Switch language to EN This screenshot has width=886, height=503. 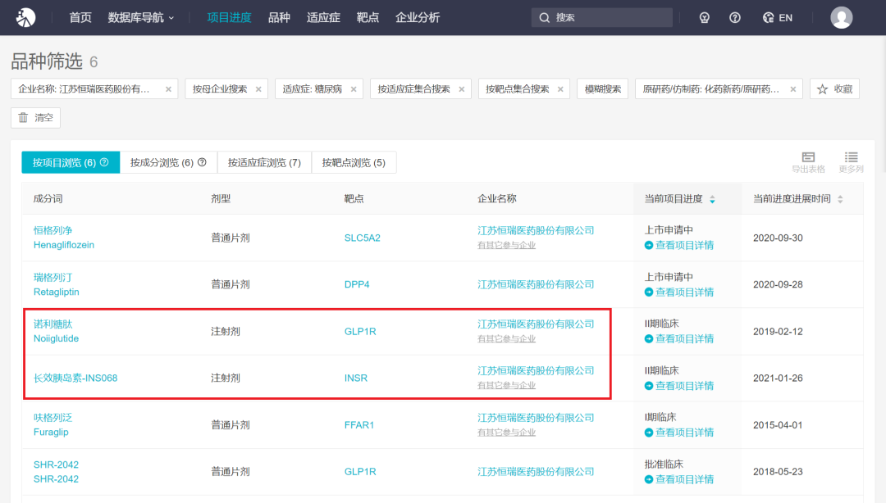pos(777,17)
